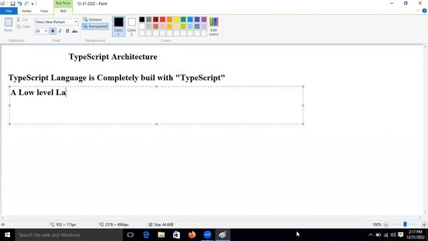Open File Explorer from the taskbar

click(161, 235)
